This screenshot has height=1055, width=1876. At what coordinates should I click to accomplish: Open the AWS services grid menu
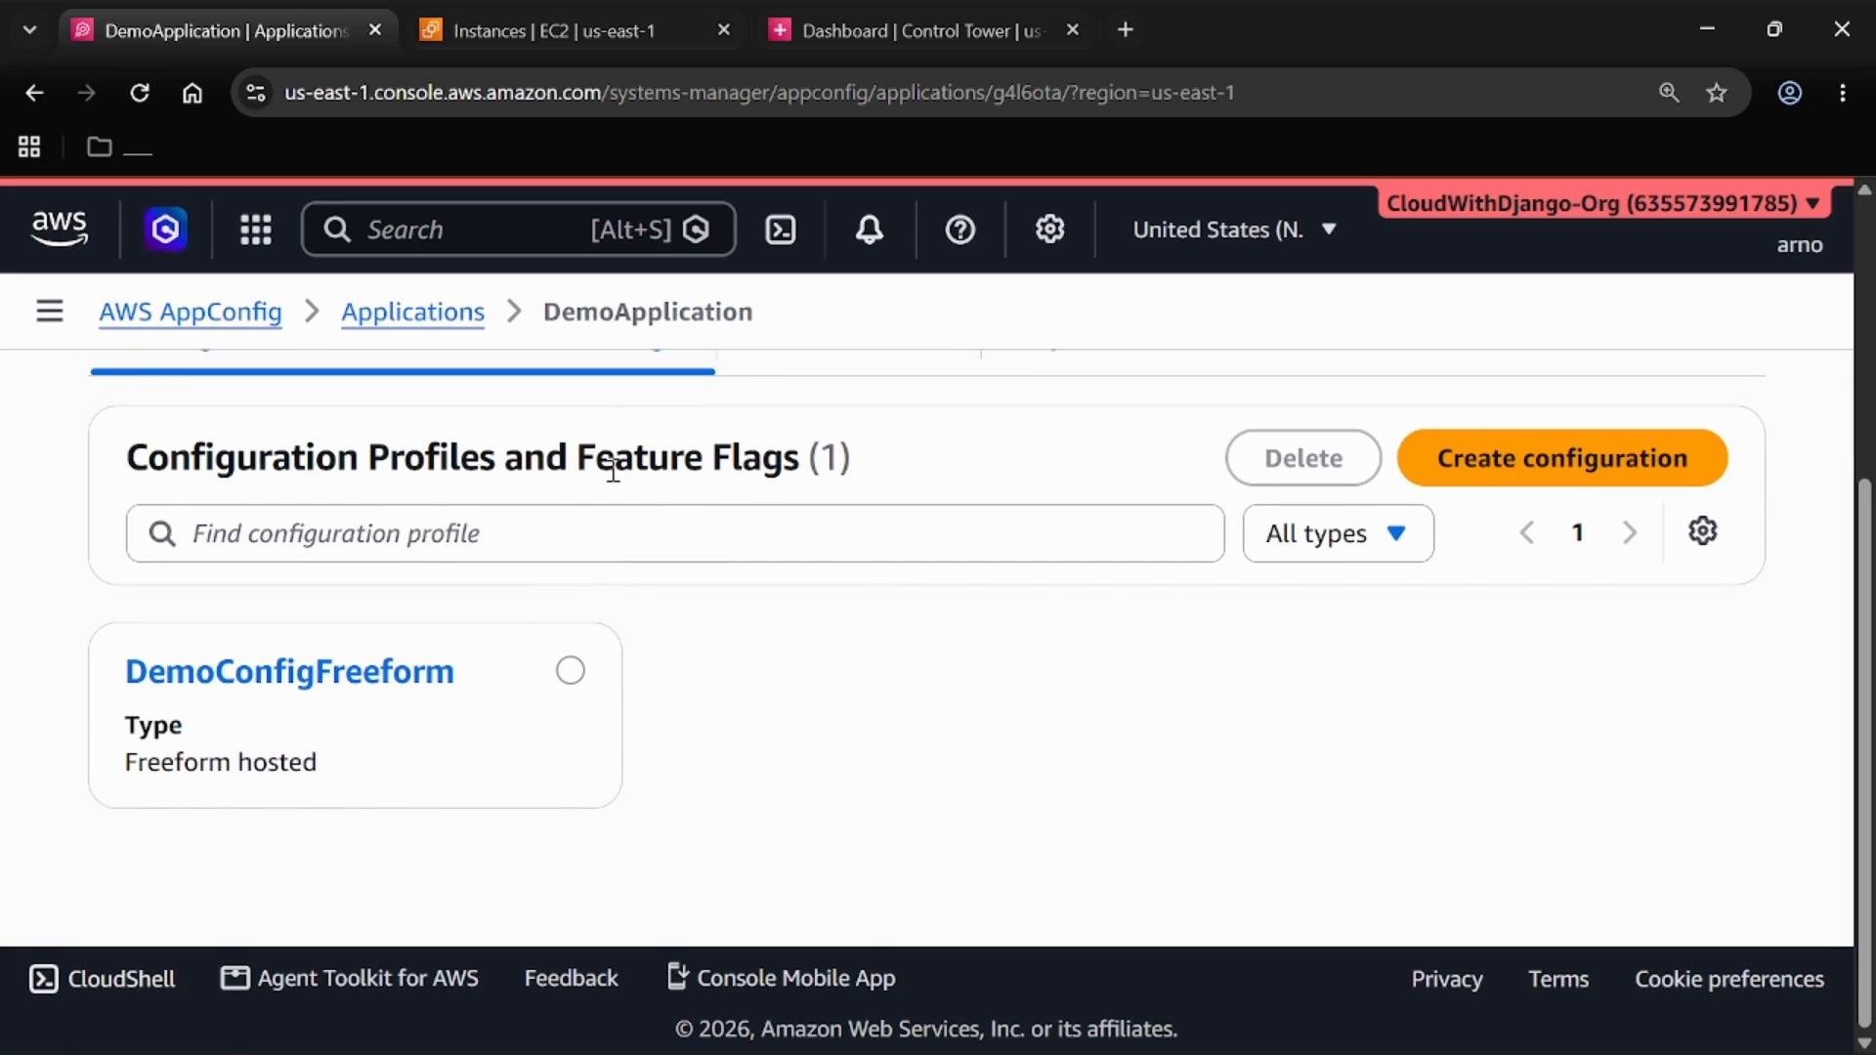point(256,230)
